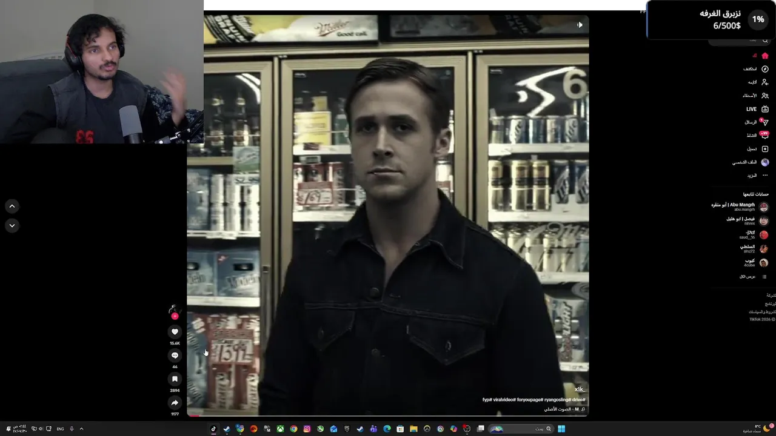
Task: Open Microsoft Teams from the taskbar
Action: (x=373, y=429)
